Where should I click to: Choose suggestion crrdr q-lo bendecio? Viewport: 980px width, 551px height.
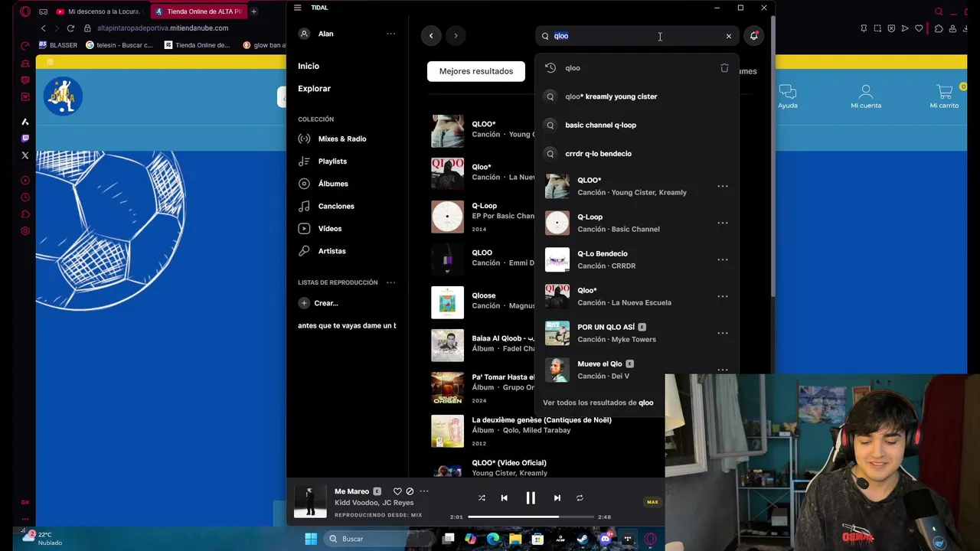click(x=598, y=154)
